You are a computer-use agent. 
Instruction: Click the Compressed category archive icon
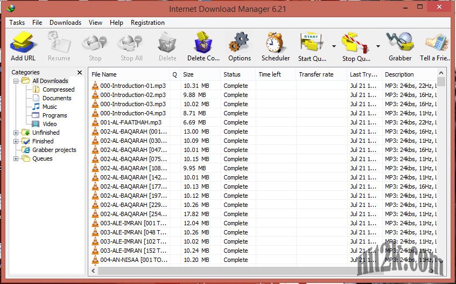(36, 89)
